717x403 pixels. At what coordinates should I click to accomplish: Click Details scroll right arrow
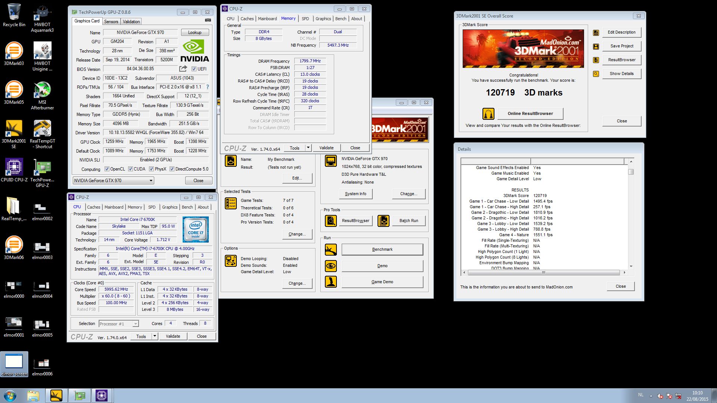point(624,272)
